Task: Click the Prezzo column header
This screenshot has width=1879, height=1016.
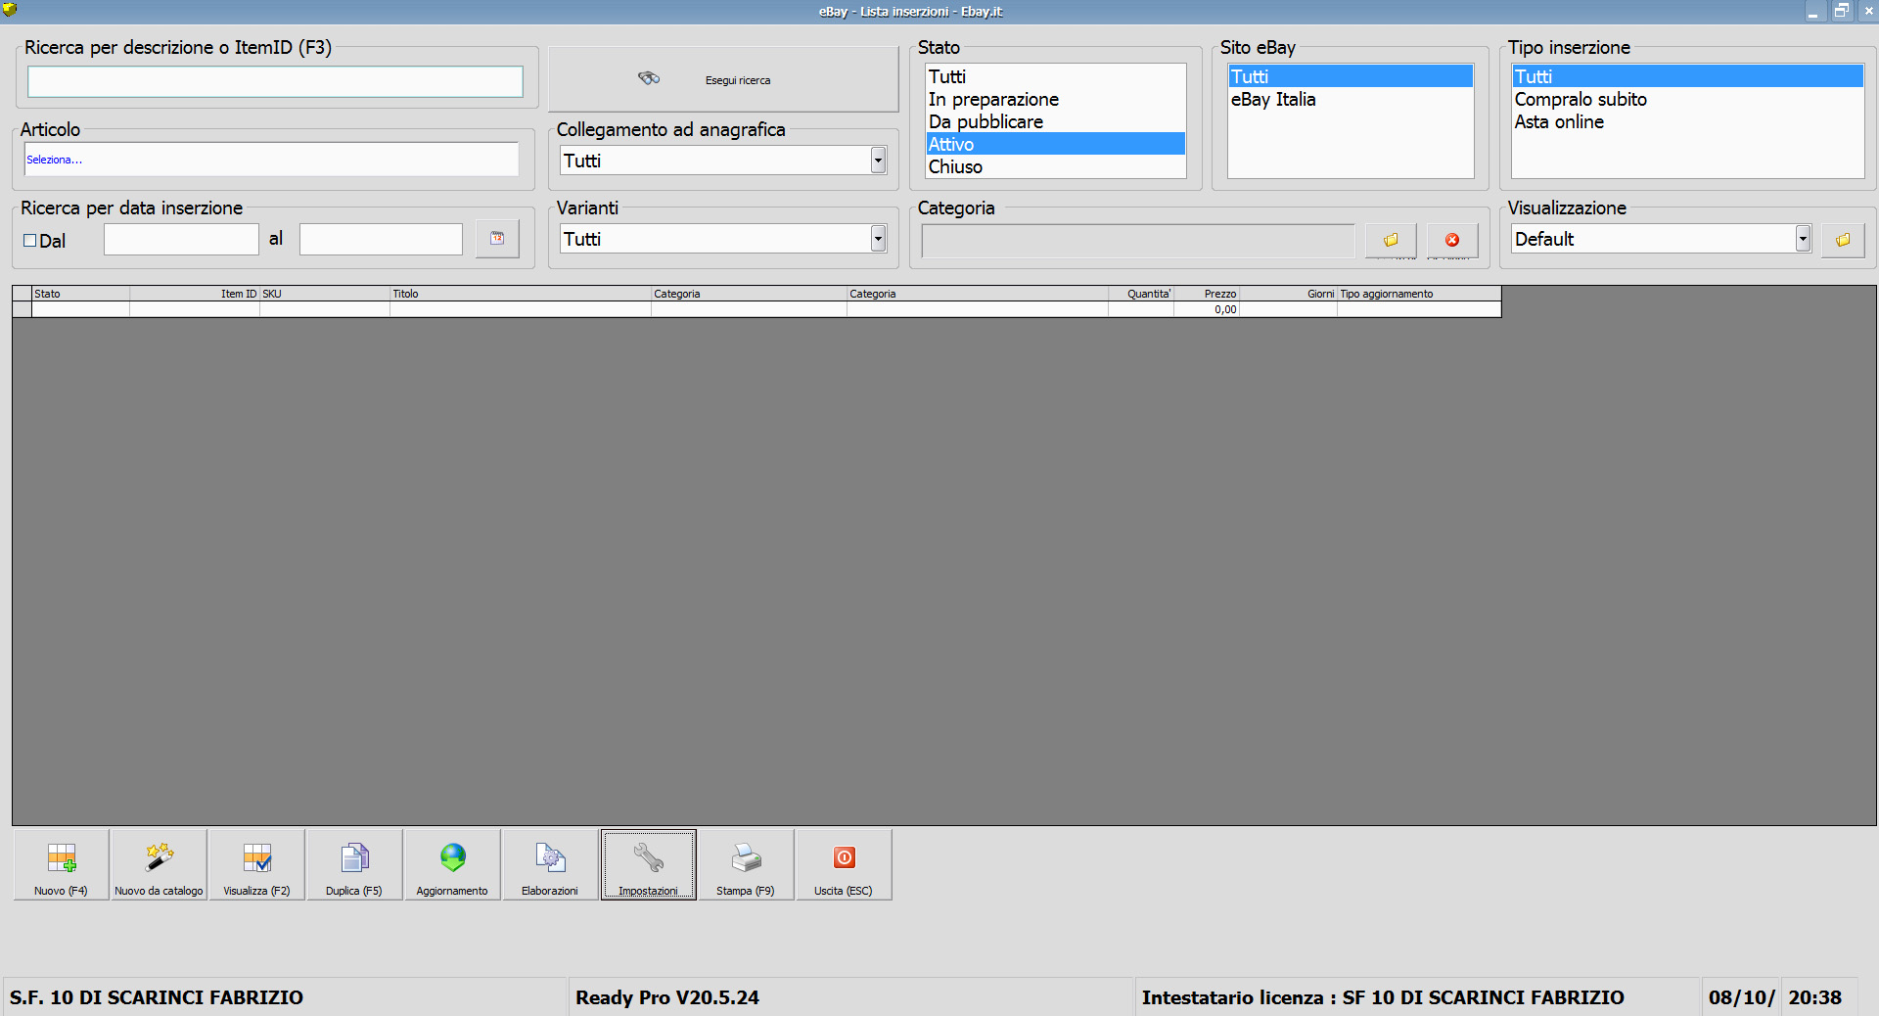Action: tap(1207, 294)
